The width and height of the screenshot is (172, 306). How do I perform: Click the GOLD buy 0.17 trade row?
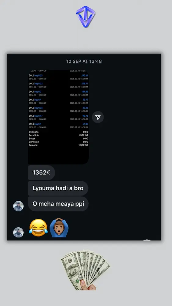coord(58,118)
